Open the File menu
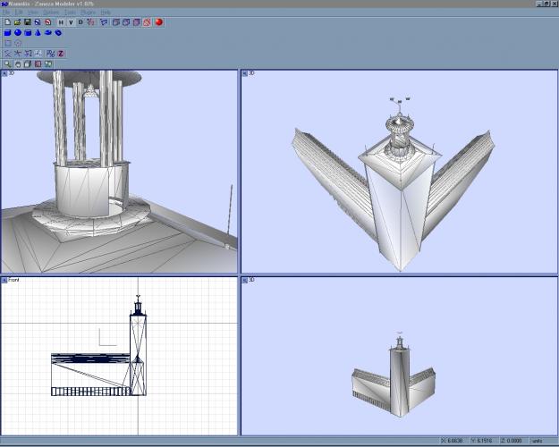 tap(8, 12)
